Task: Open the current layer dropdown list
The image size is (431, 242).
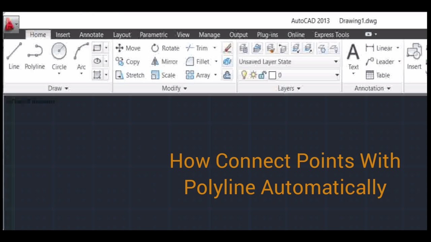Action: (x=337, y=75)
